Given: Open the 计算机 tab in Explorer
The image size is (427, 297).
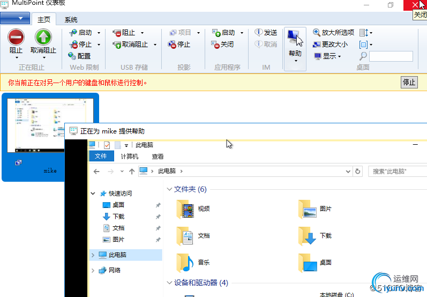Looking at the screenshot, I should (x=130, y=156).
